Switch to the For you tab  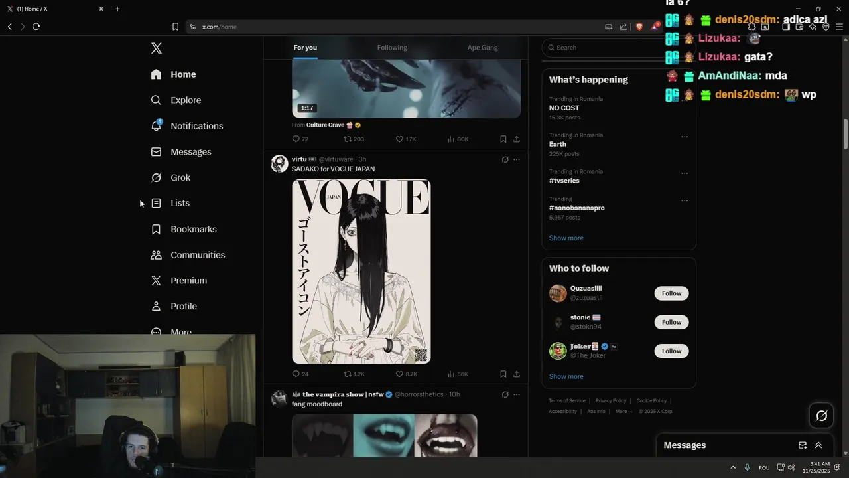(305, 48)
